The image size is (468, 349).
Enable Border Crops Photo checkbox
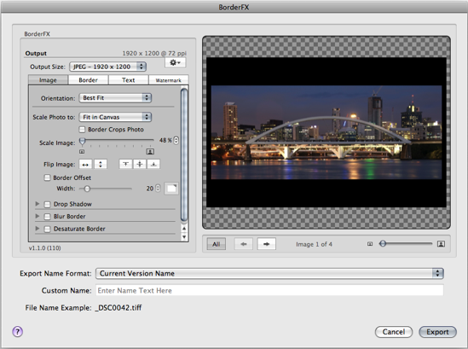[82, 130]
